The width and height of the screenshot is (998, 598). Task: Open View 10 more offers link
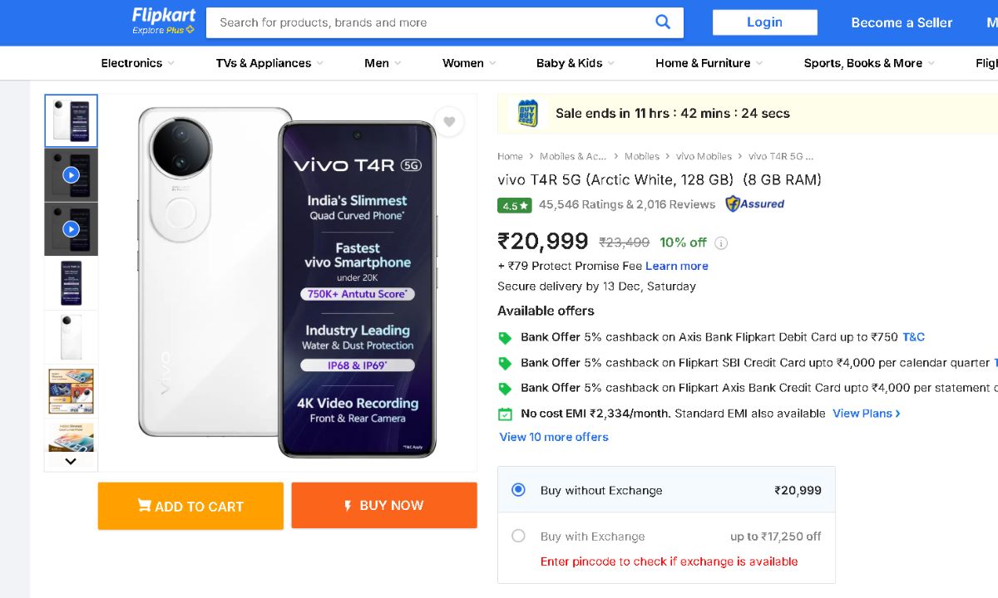click(554, 437)
